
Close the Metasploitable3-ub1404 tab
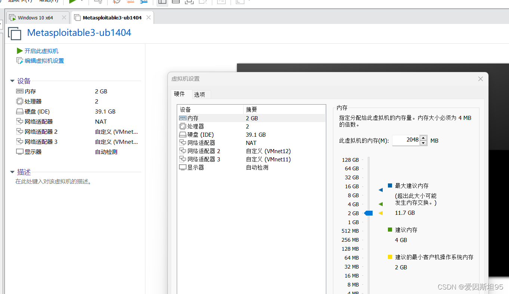click(x=149, y=18)
